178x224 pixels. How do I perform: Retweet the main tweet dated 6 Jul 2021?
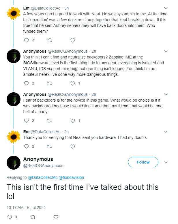point(33,217)
